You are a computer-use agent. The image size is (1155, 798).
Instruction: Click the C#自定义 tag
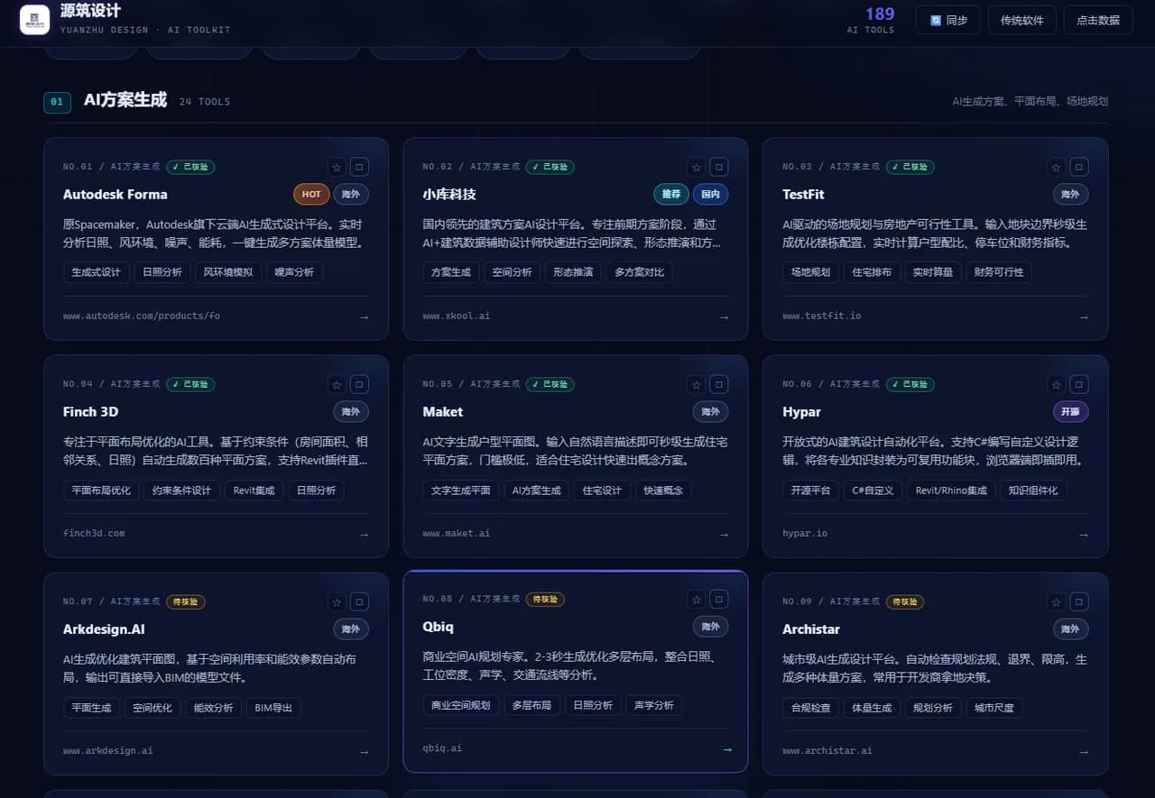[873, 491]
